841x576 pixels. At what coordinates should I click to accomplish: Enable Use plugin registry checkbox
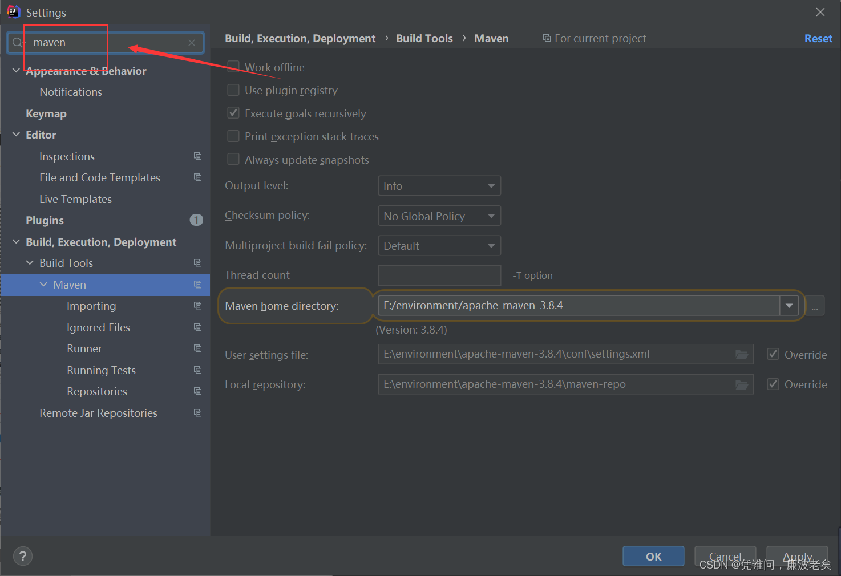tap(233, 90)
